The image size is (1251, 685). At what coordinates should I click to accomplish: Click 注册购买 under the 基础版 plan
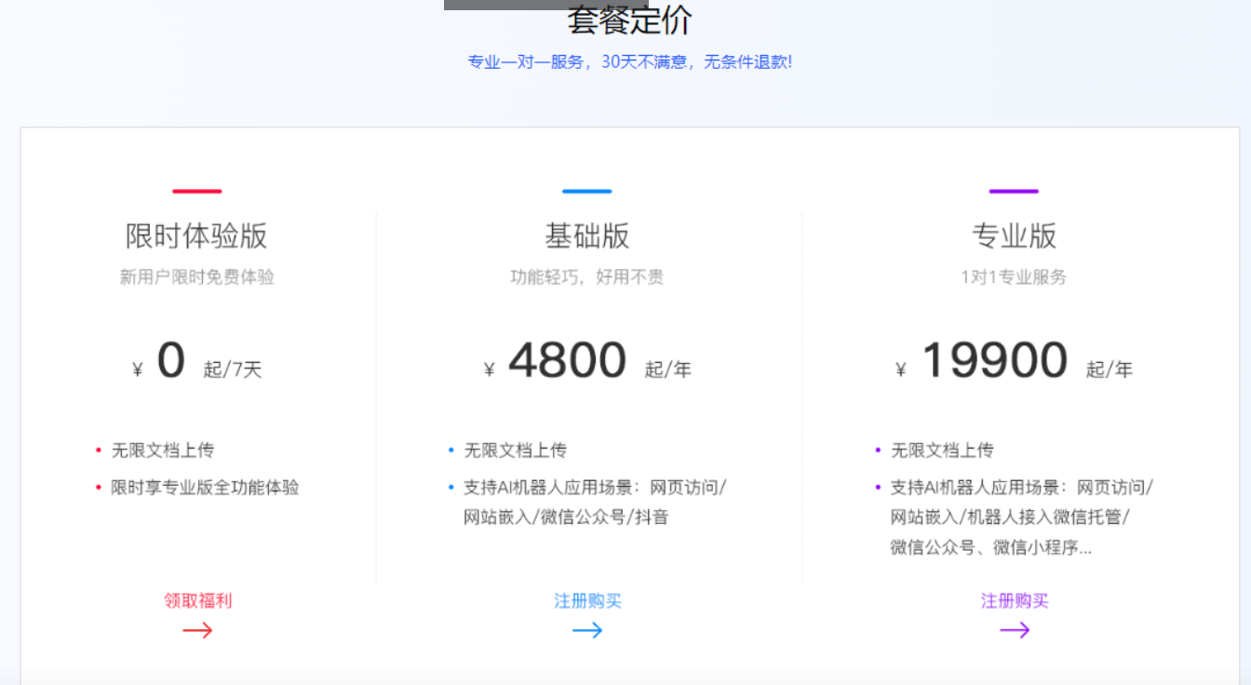pos(587,601)
